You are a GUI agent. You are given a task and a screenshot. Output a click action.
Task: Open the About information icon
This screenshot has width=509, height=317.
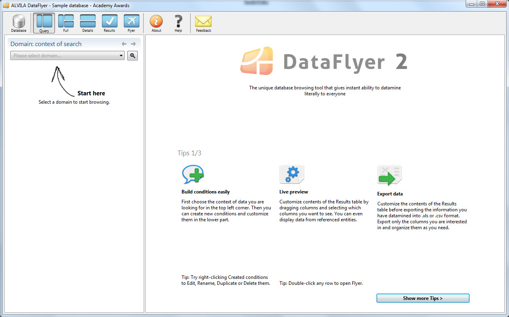156,23
